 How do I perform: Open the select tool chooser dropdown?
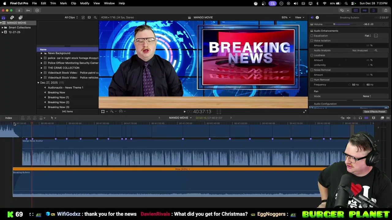[53, 118]
